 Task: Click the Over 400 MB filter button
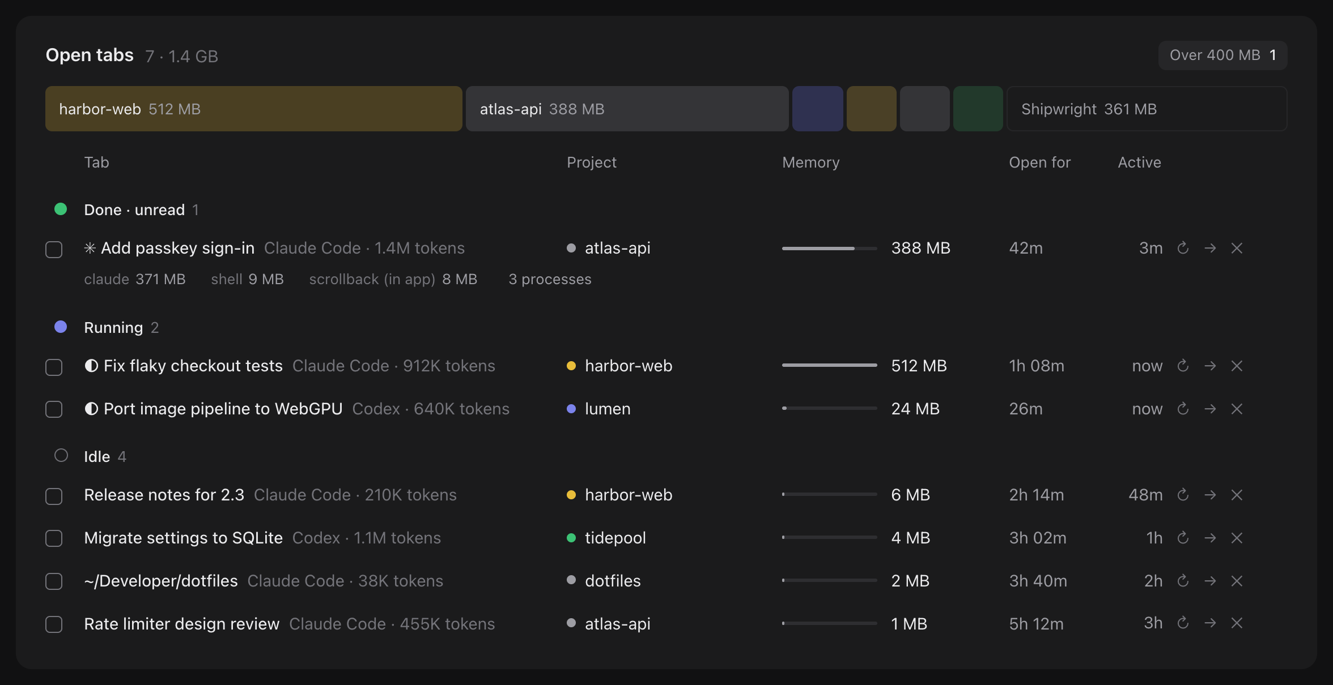point(1222,55)
